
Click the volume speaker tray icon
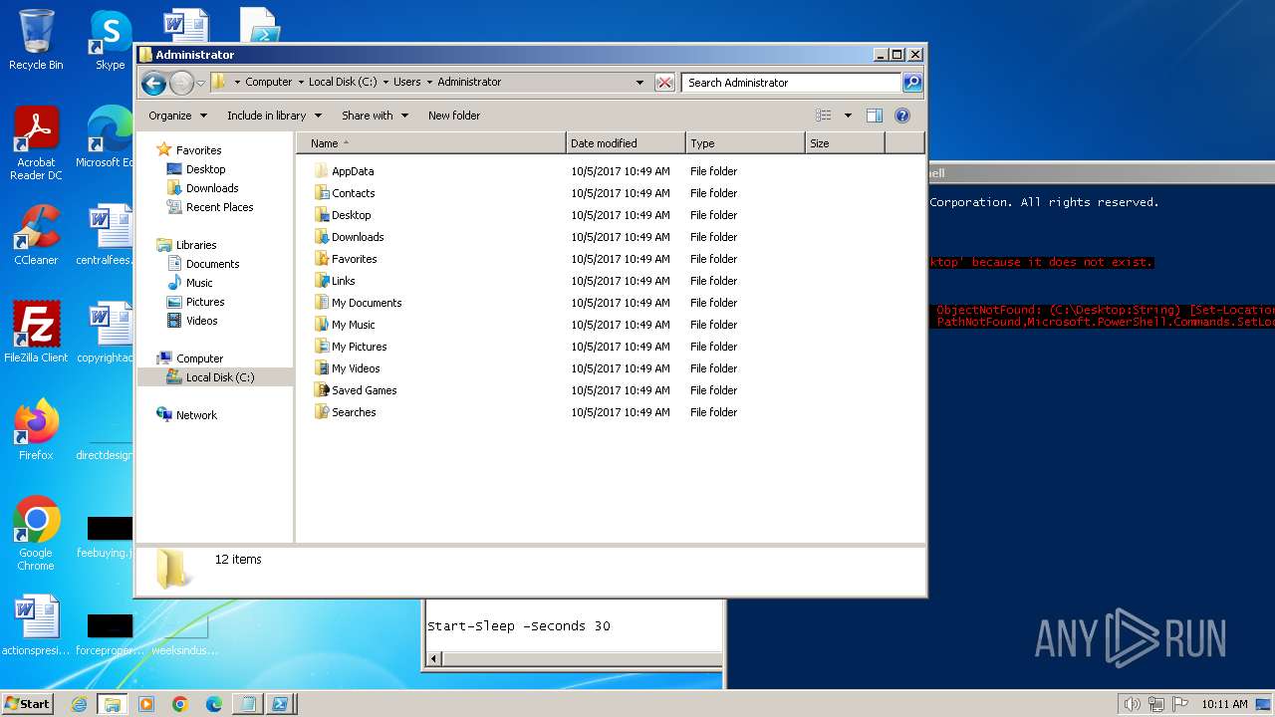tap(1132, 704)
